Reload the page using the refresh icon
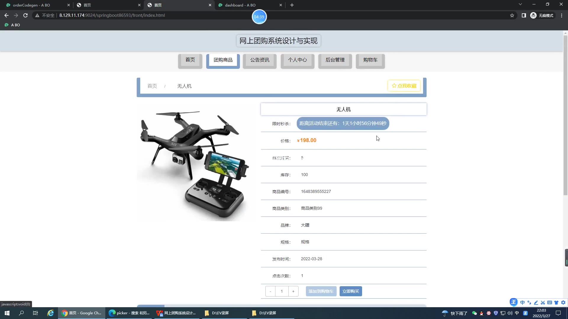 click(x=25, y=15)
